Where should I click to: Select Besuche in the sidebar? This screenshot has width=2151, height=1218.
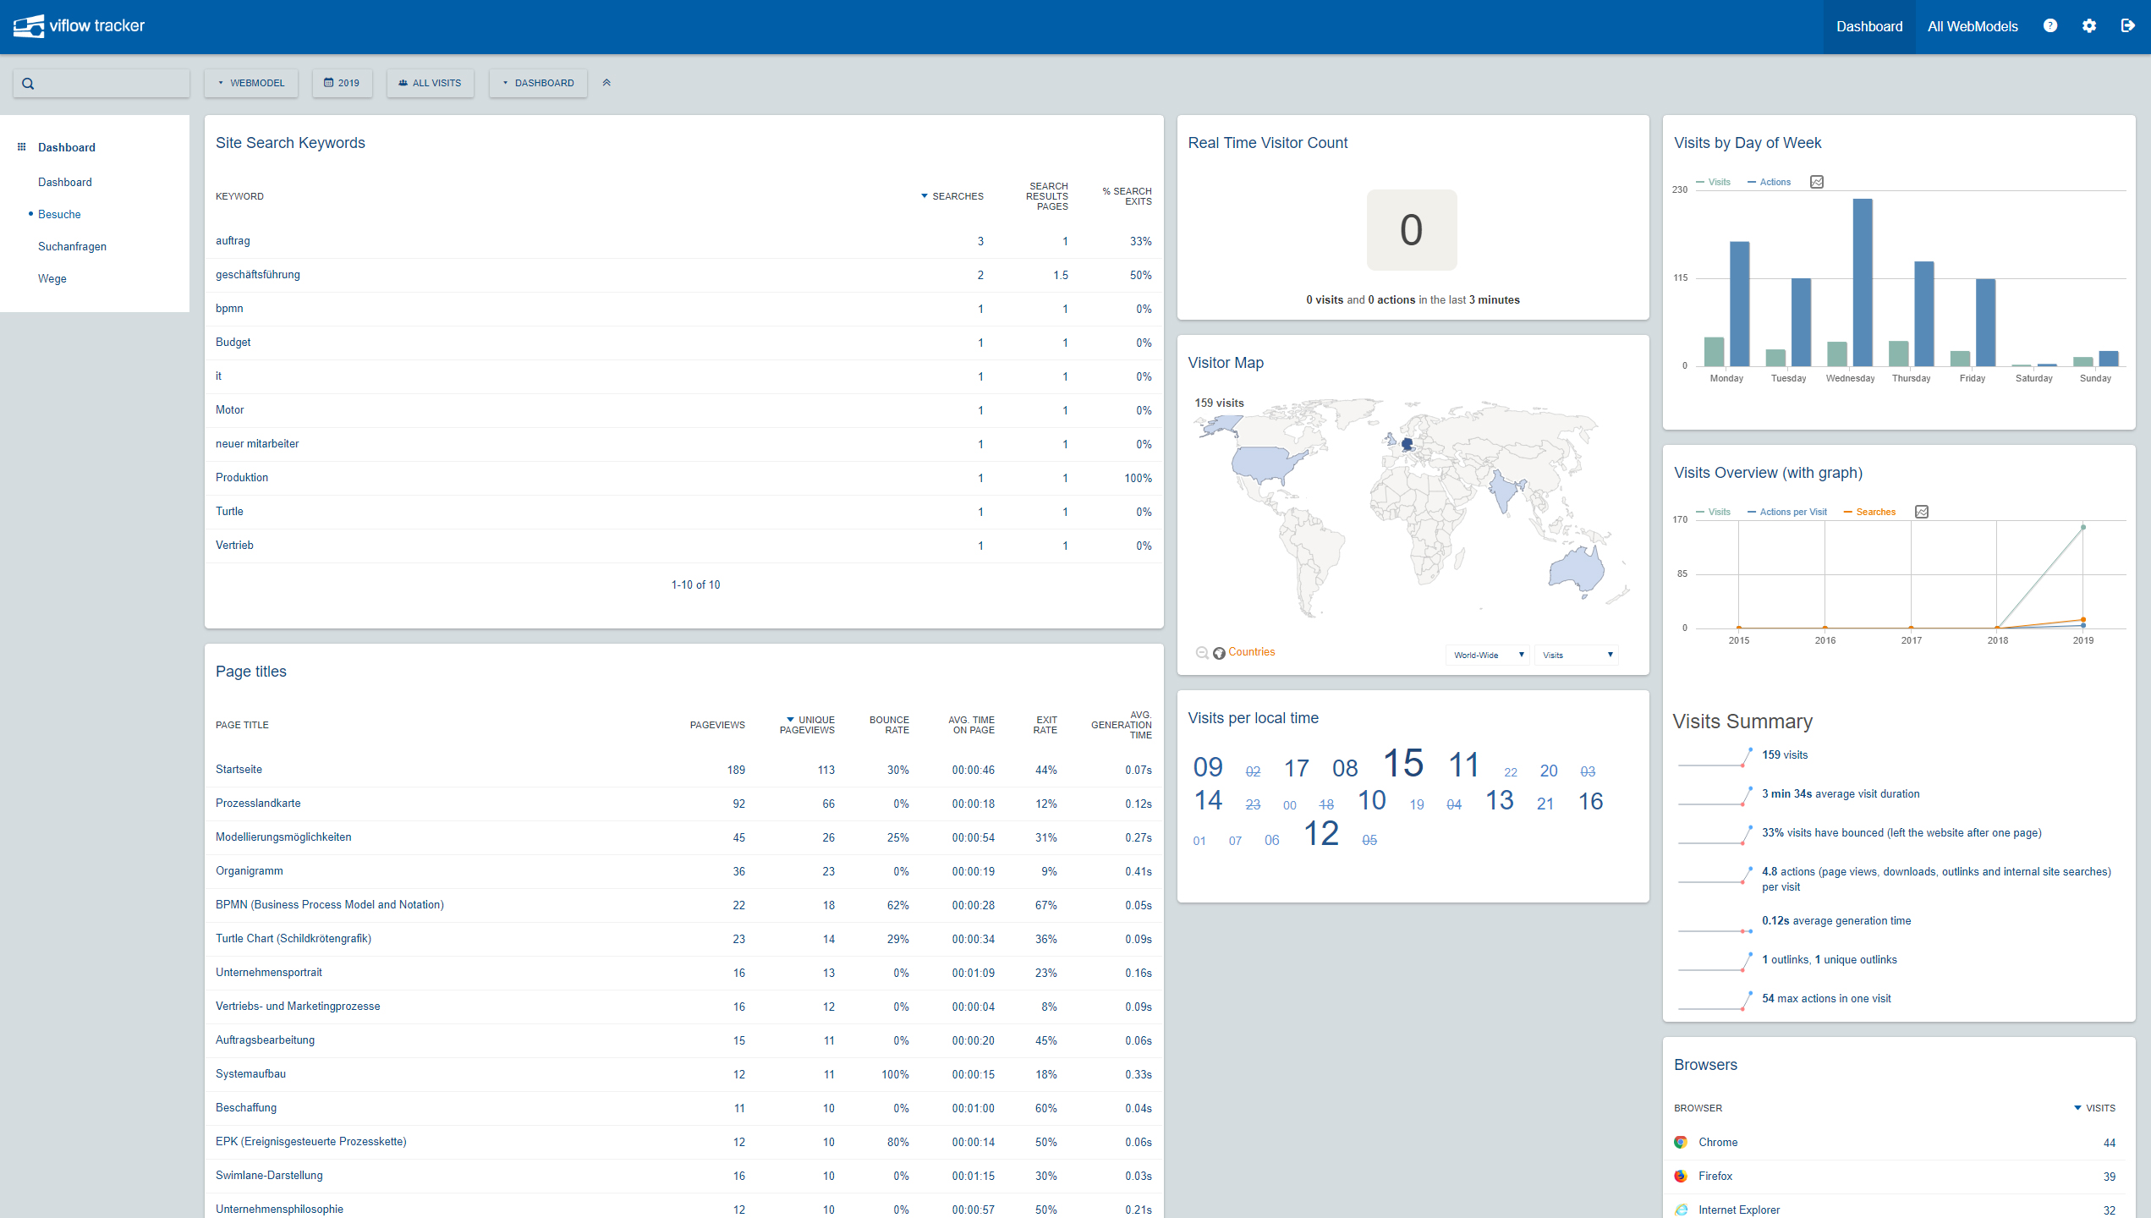(x=59, y=214)
